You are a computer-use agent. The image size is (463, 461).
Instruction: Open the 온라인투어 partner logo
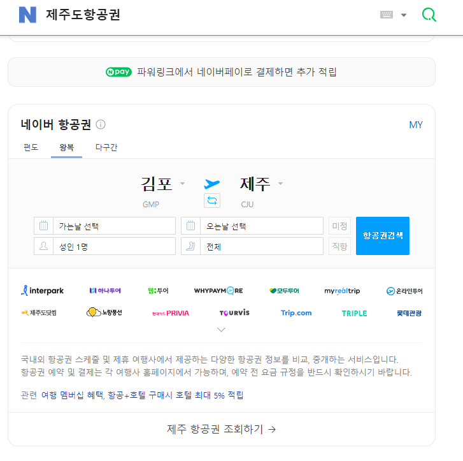(404, 291)
